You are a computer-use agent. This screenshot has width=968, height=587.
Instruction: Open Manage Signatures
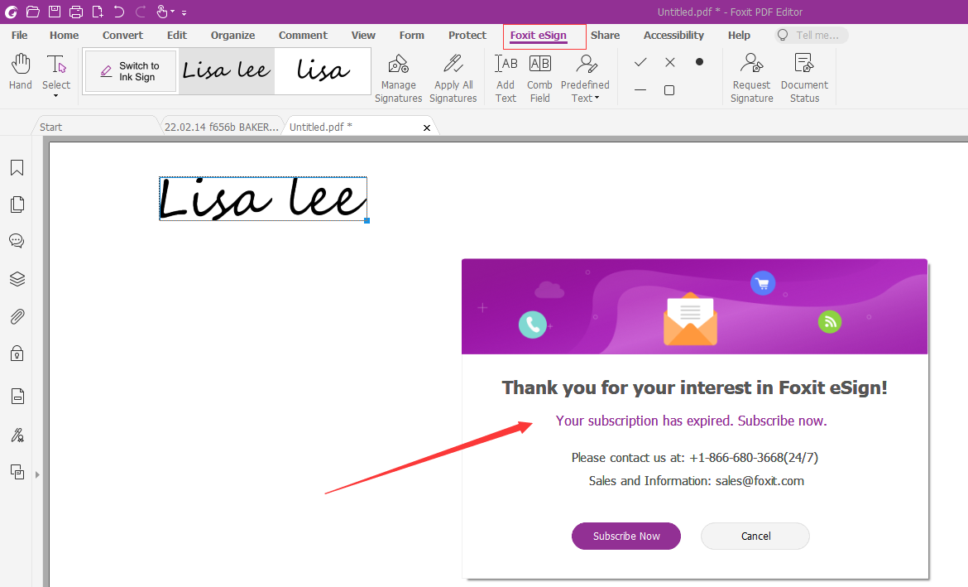[399, 78]
